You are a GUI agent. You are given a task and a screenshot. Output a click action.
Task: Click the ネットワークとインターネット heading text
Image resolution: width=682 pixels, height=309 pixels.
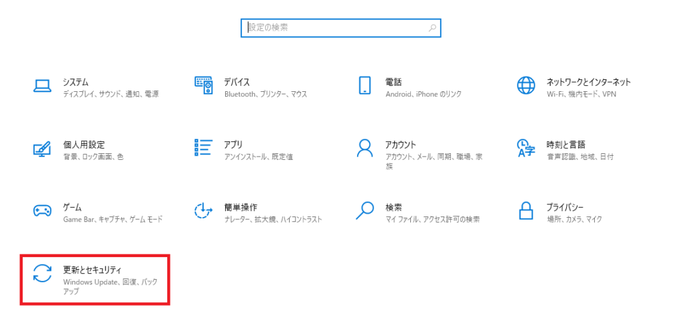(x=588, y=82)
